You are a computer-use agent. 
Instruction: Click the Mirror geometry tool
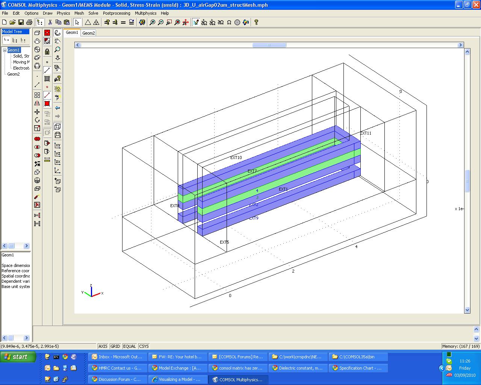point(37,103)
